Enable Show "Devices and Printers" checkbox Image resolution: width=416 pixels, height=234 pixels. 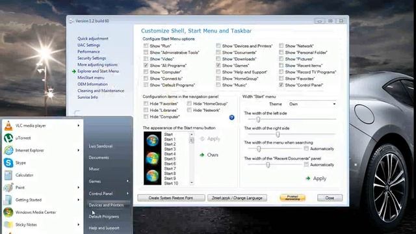click(218, 46)
